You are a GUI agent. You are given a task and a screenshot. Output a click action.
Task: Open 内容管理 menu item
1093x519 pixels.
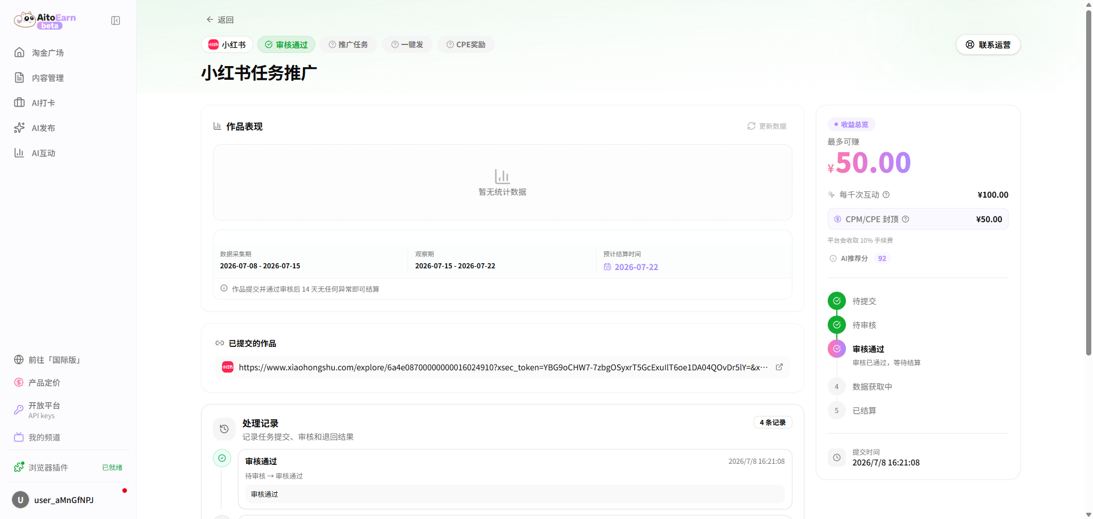point(68,77)
